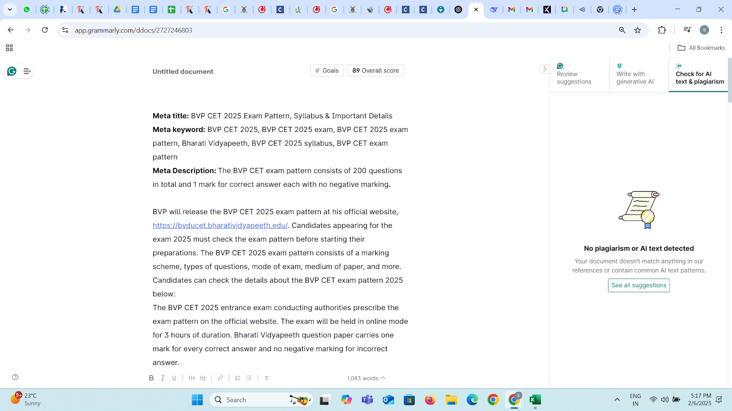Create a numbered list
732x411 pixels.
coord(238,378)
